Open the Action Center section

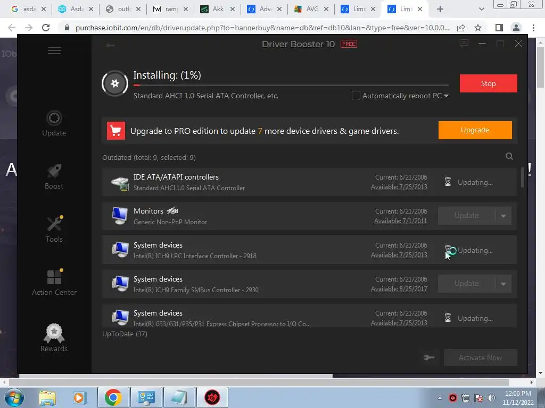(54, 283)
